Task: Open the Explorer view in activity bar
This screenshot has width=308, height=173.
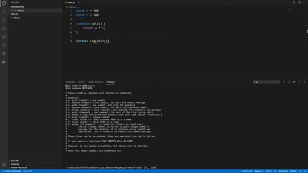Action: (x=4, y=3)
